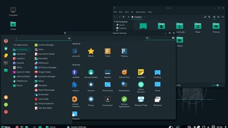Open View menu in file manager
Viewport: 228px width, 128px height.
126,12
